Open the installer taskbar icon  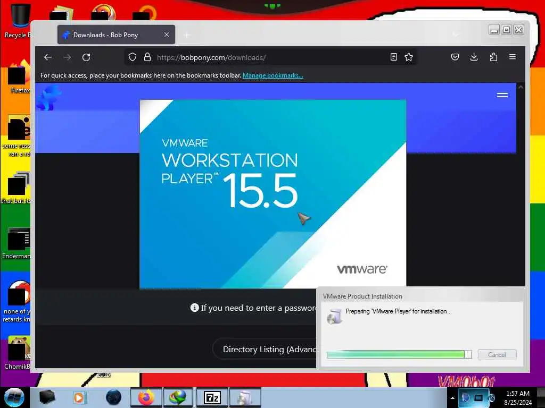[x=245, y=397]
